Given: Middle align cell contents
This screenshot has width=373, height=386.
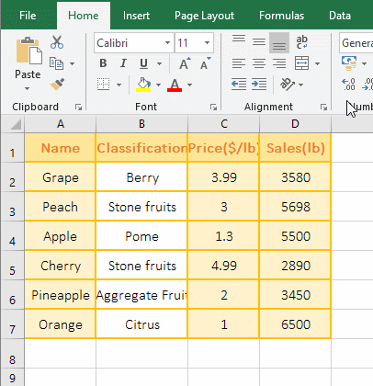Looking at the screenshot, I should pos(259,42).
